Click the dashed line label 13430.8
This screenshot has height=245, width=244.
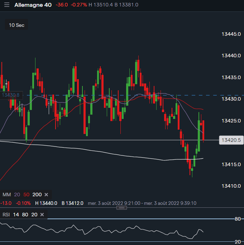tap(11, 95)
